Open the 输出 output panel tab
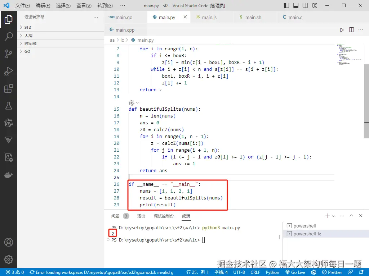369x276 pixels. point(141,216)
